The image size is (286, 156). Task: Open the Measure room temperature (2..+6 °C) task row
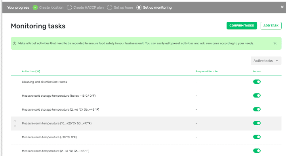[x=146, y=151]
